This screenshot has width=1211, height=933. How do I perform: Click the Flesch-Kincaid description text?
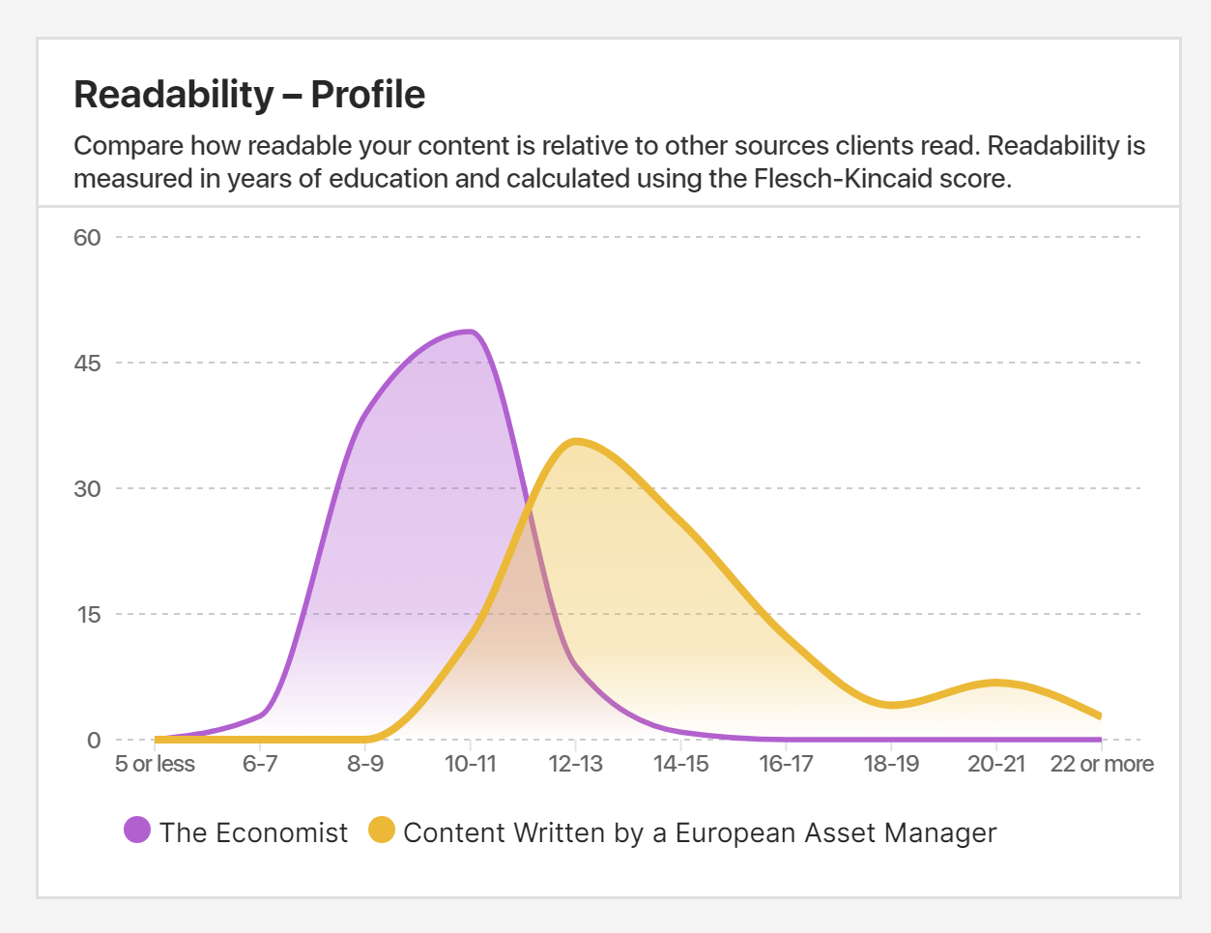[x=609, y=161]
